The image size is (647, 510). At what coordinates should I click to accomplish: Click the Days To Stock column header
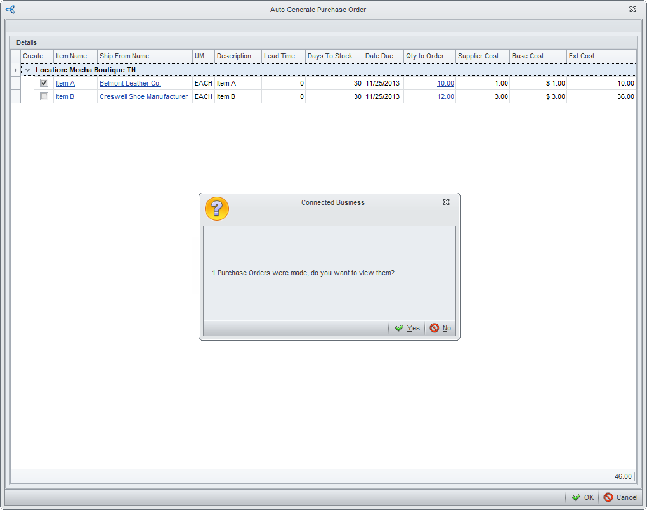coord(334,56)
